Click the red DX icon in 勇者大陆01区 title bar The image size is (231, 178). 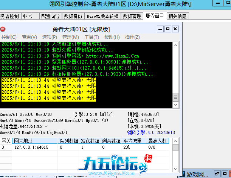coord(3,29)
